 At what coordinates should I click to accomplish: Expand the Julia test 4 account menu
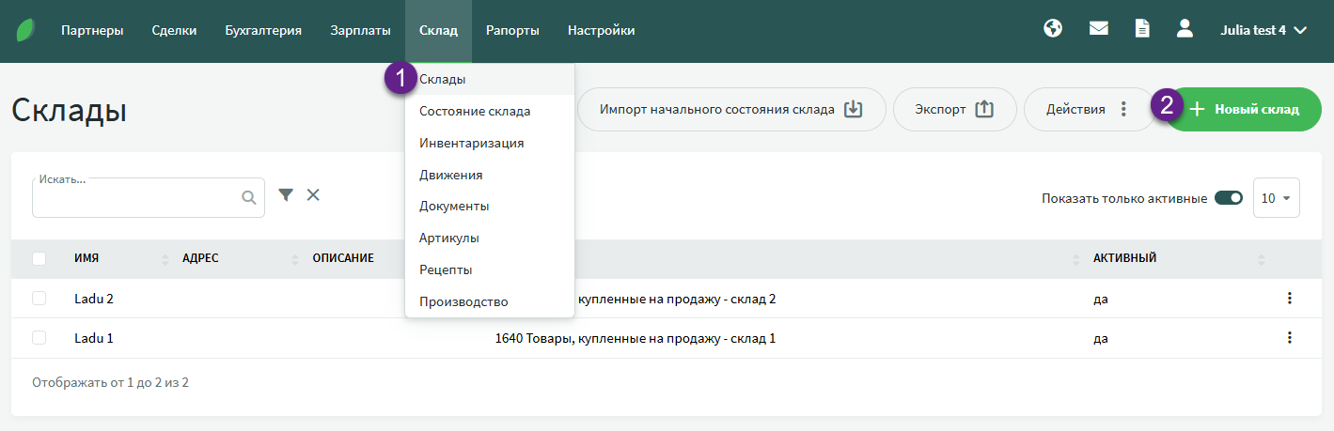click(1263, 30)
